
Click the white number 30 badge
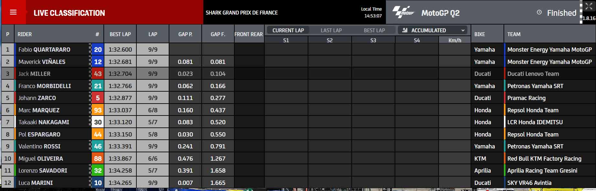click(98, 122)
